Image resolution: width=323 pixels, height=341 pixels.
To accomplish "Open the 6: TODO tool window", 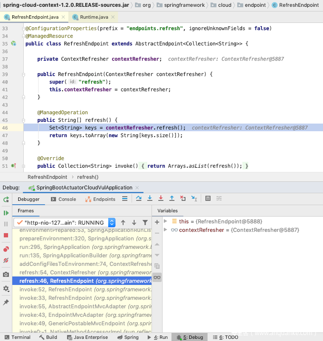I will click(225, 337).
